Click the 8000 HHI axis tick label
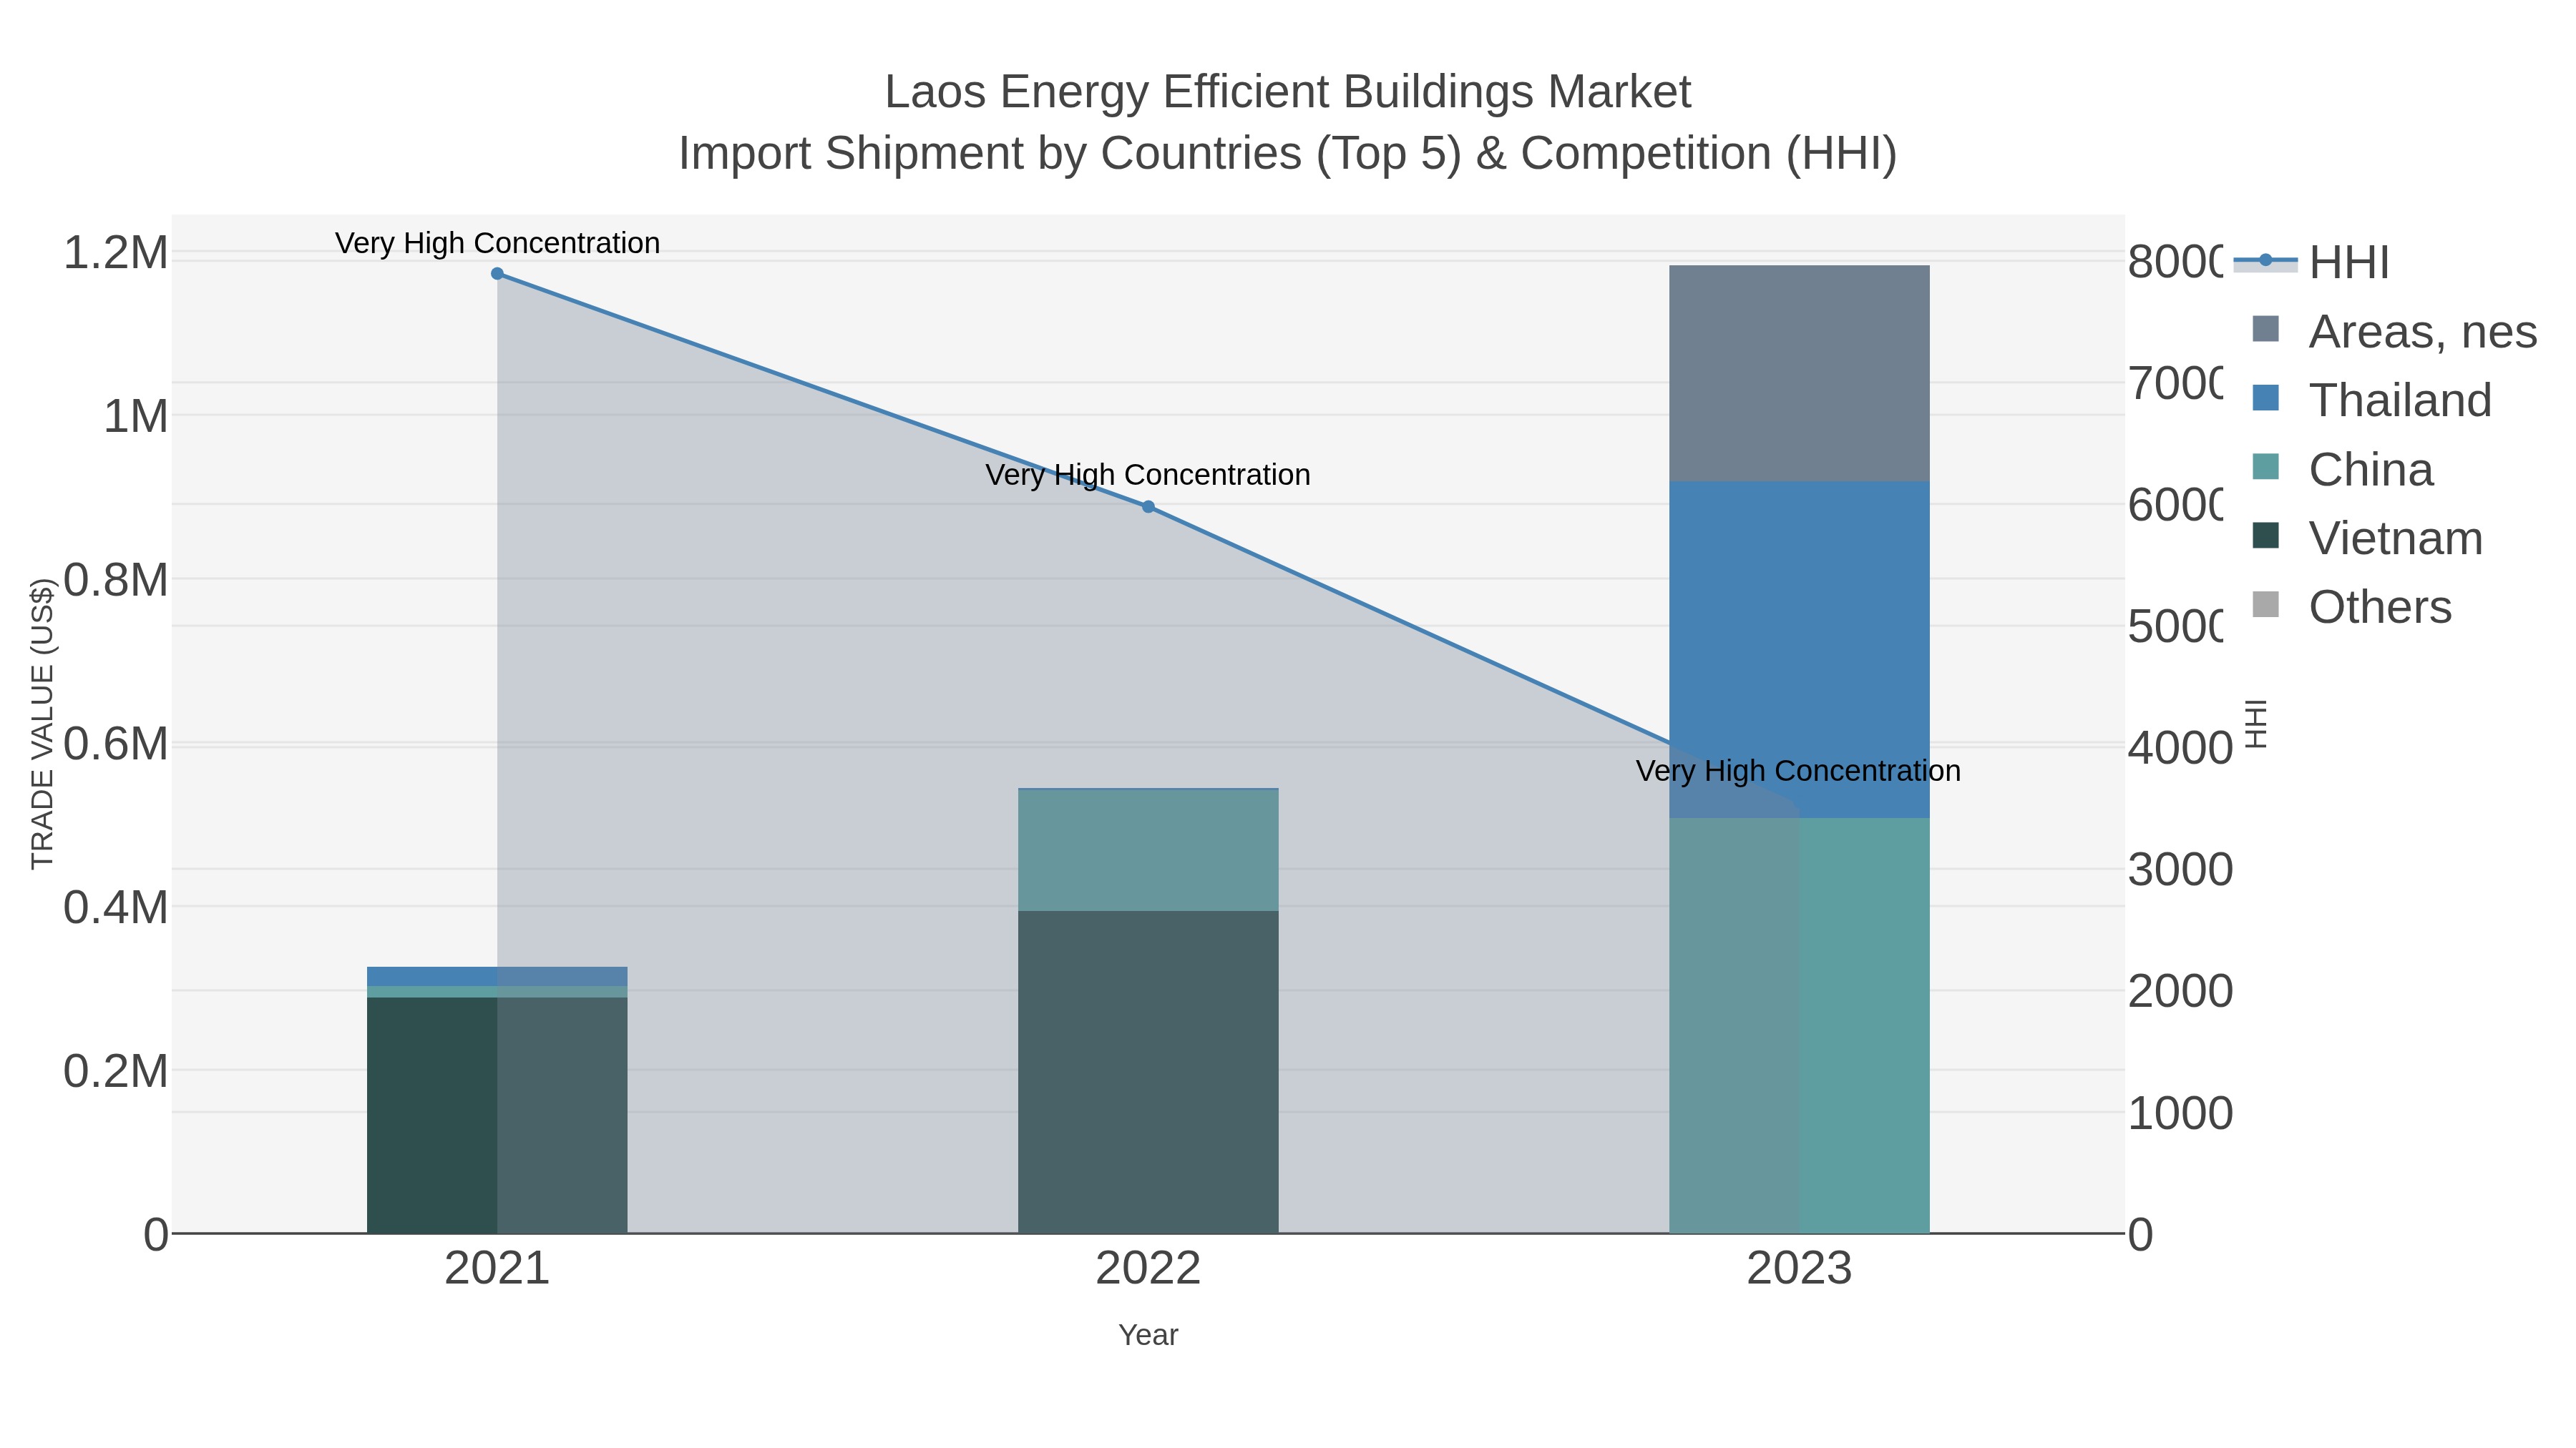Viewport: 2576px width, 1448px height. (2175, 262)
